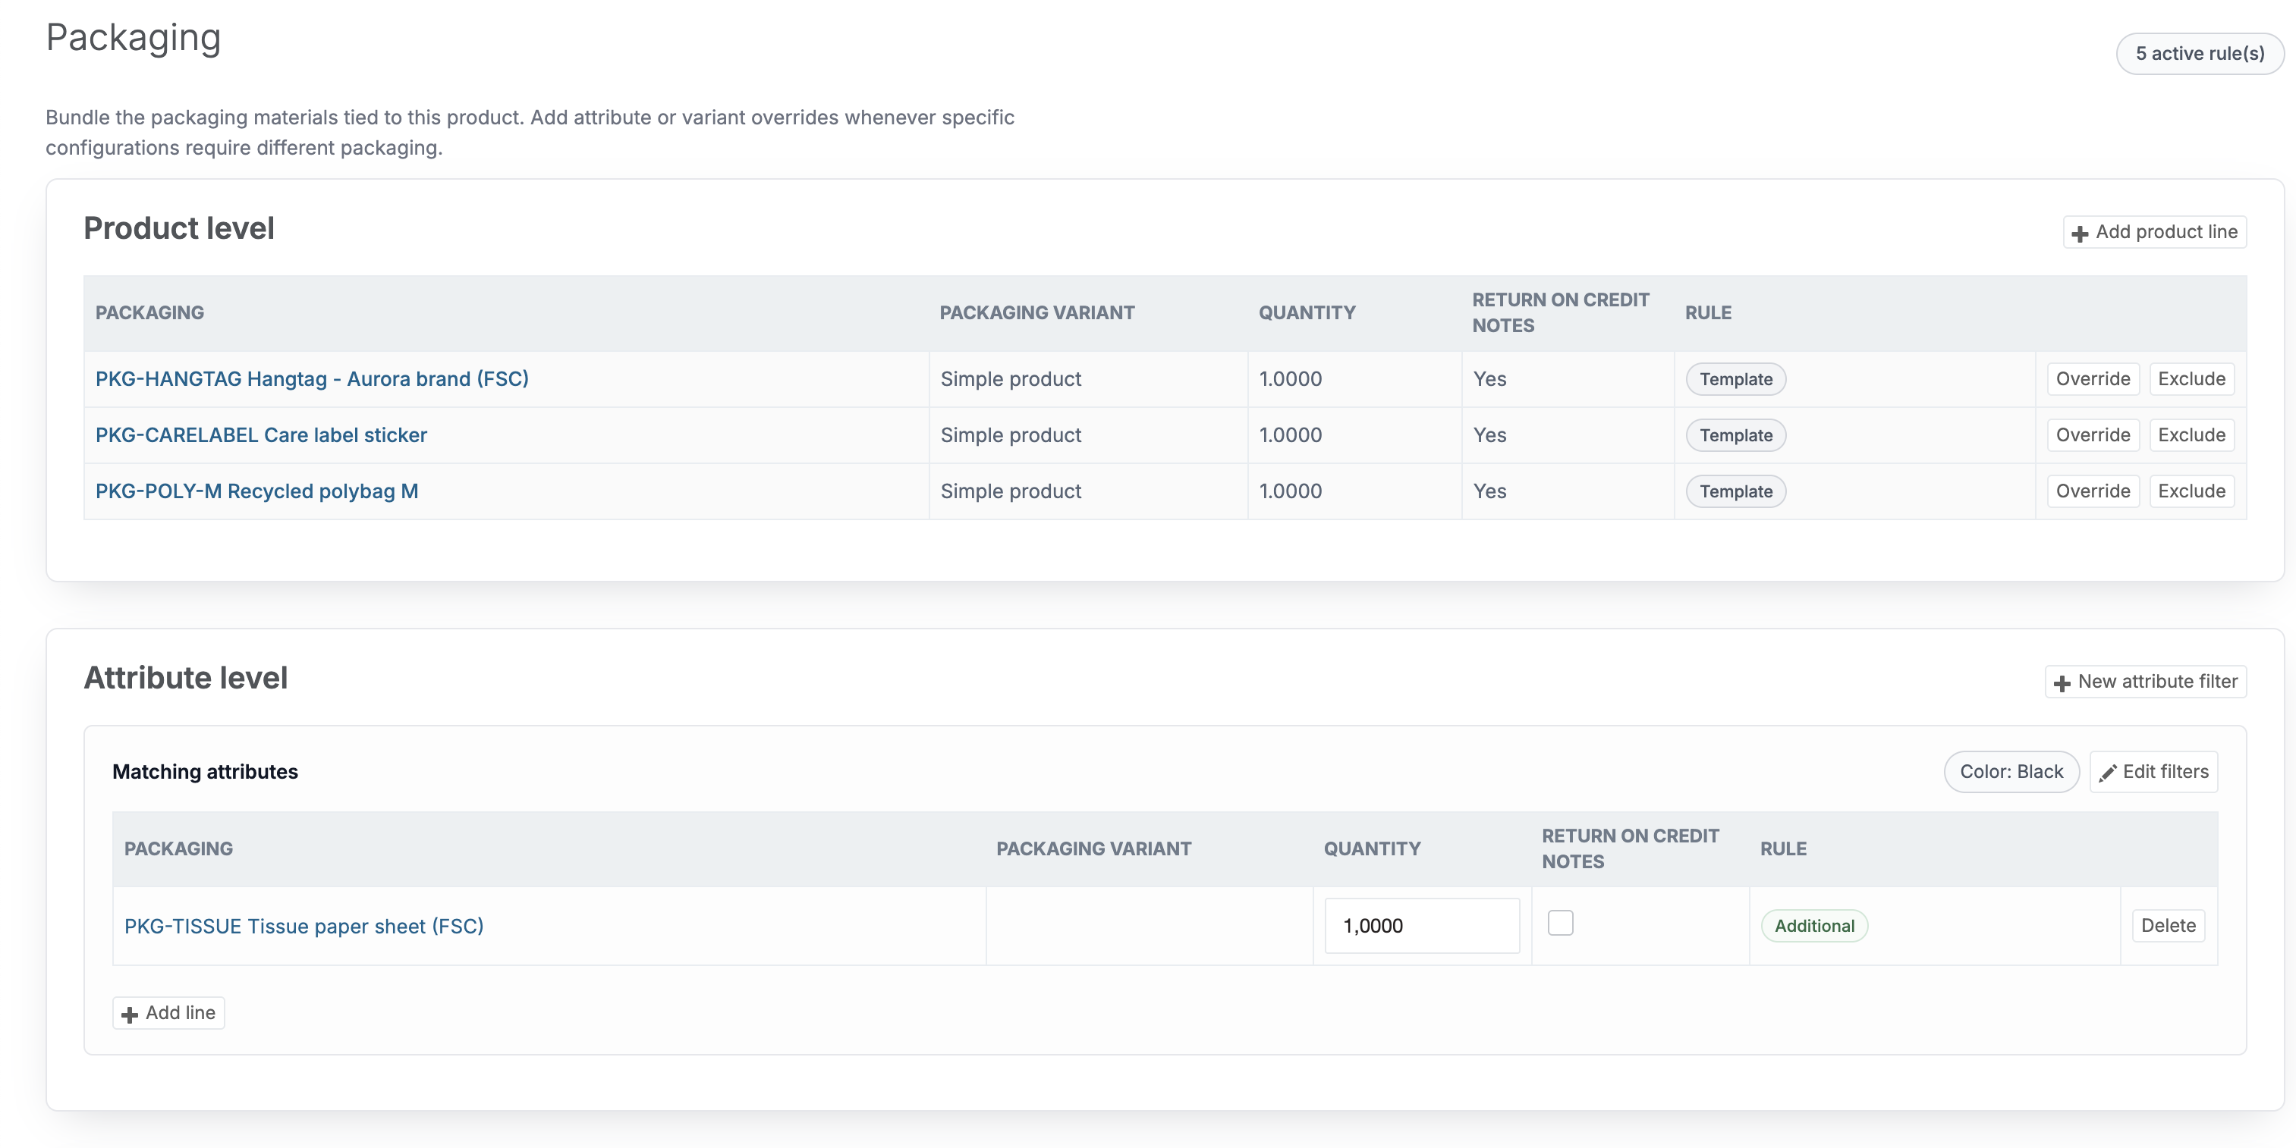Screen dimensions: 2296x1148
Task: Click plus icon on Add product line
Action: pos(2080,234)
